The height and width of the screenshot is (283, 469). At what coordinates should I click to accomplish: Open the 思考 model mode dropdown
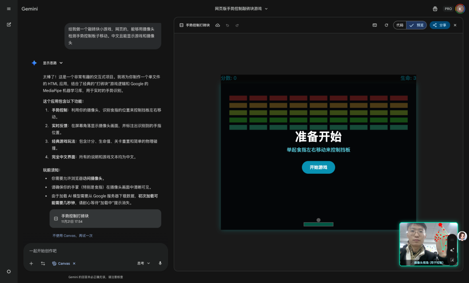click(143, 263)
